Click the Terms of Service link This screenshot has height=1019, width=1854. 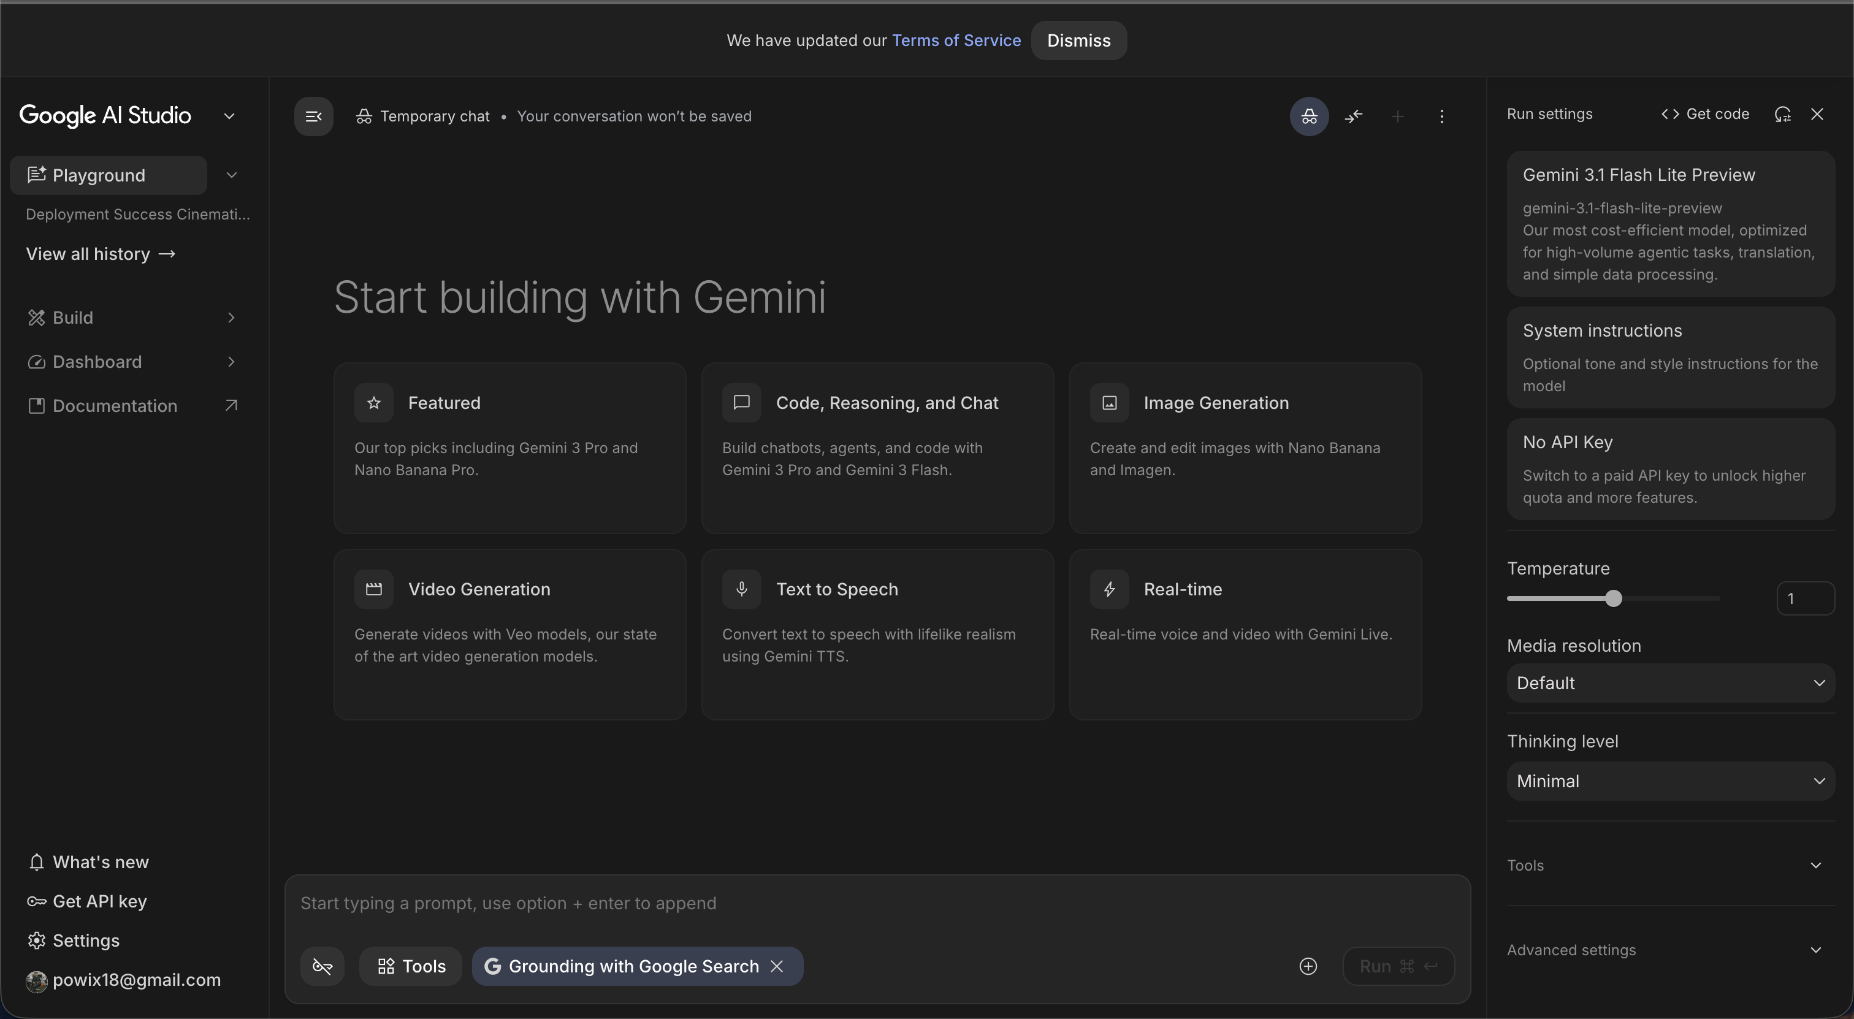click(x=956, y=40)
